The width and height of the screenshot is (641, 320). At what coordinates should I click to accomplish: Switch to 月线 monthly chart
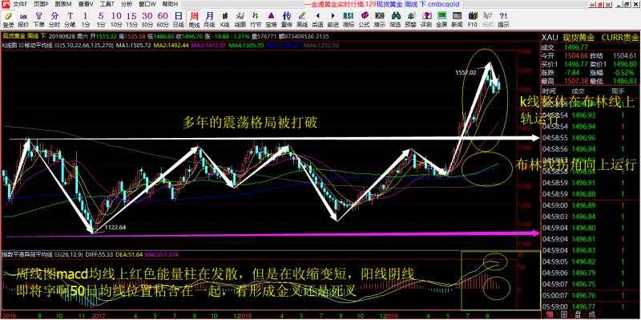(209, 19)
